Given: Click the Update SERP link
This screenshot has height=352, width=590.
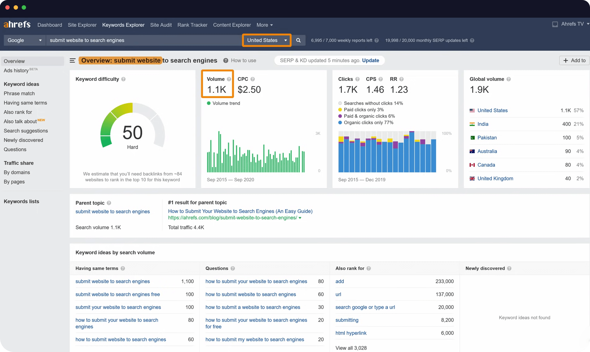Looking at the screenshot, I should [x=370, y=60].
